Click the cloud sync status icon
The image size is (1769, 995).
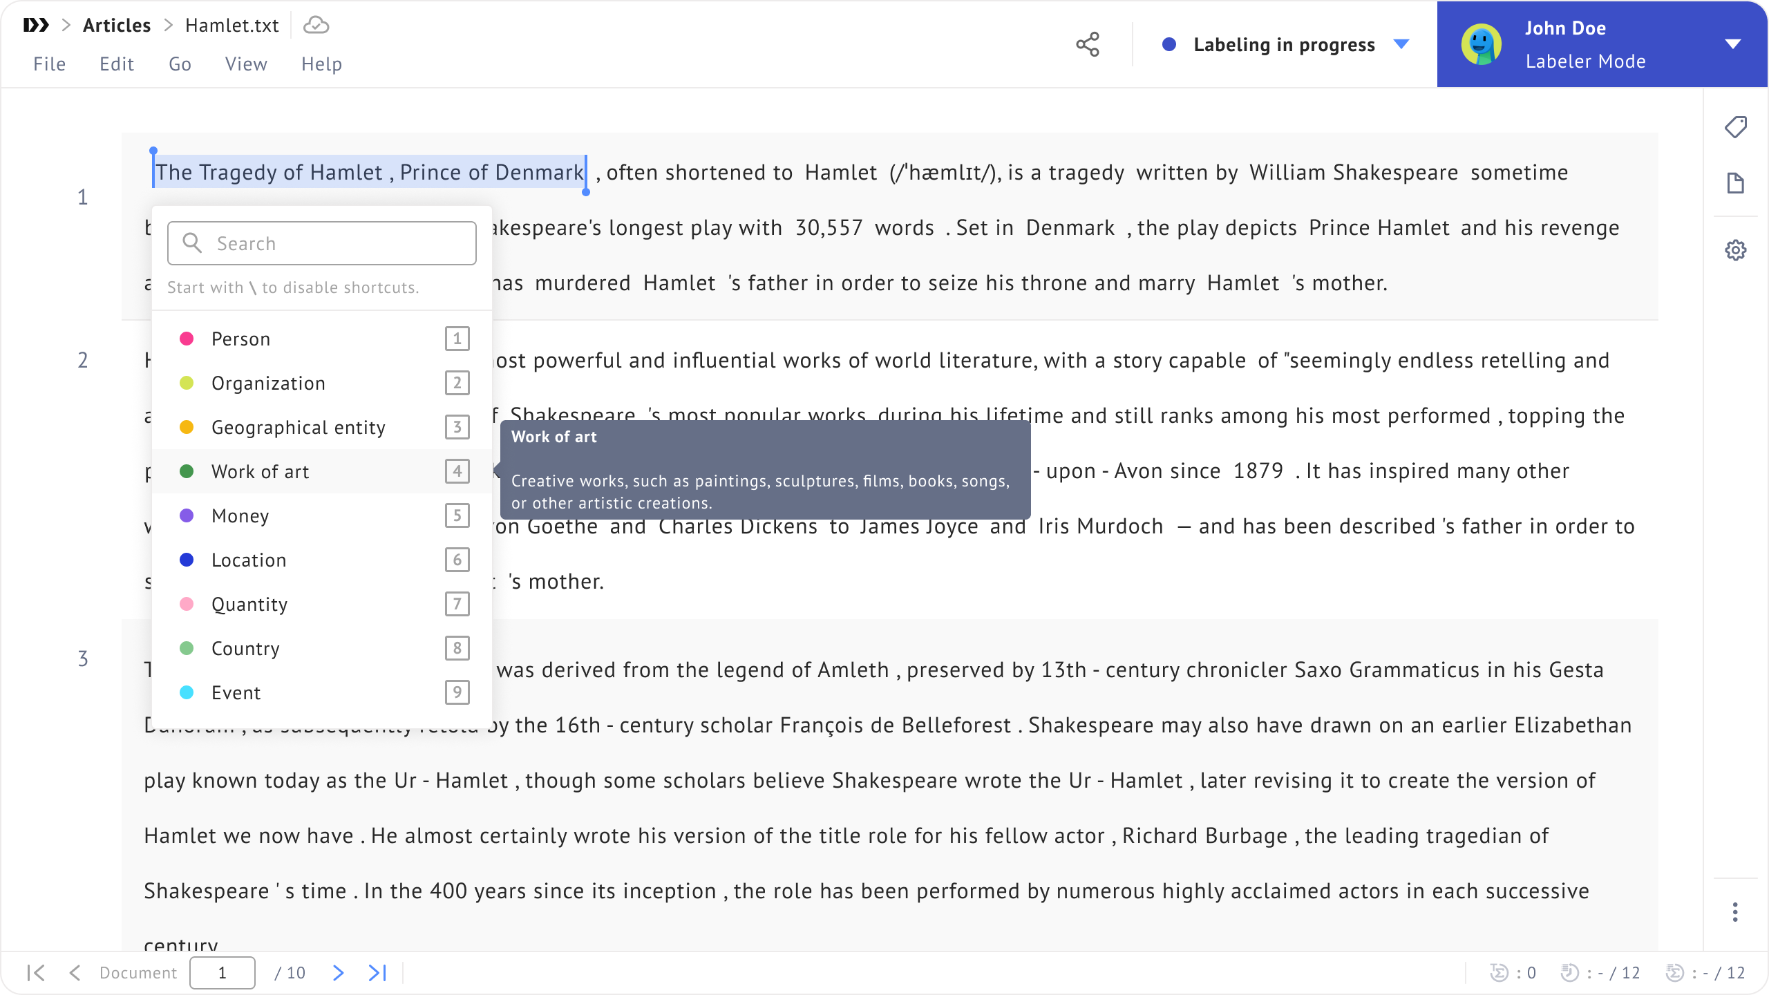tap(316, 26)
